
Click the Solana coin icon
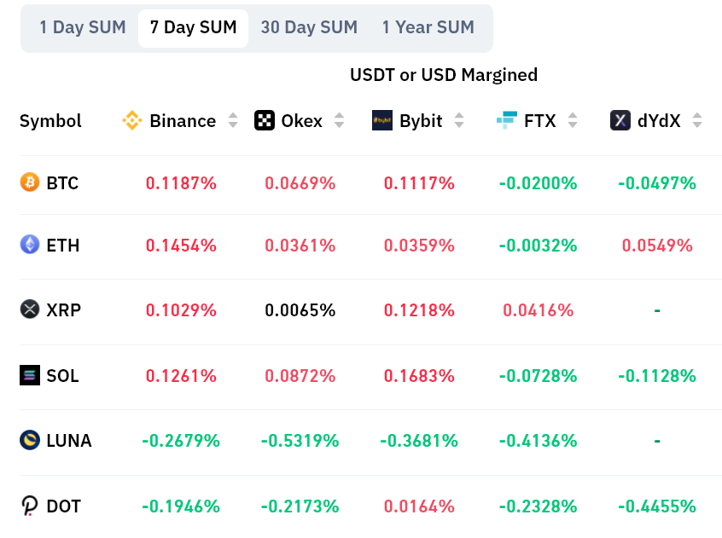pos(30,375)
